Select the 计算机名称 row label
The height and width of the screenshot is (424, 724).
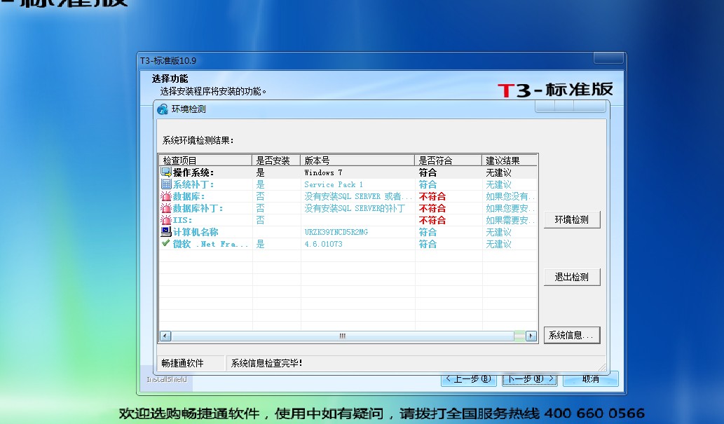[x=196, y=232]
